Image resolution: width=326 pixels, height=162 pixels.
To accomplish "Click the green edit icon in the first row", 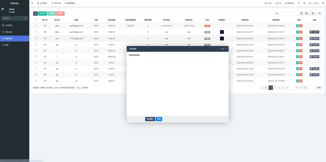I will tap(297, 26).
